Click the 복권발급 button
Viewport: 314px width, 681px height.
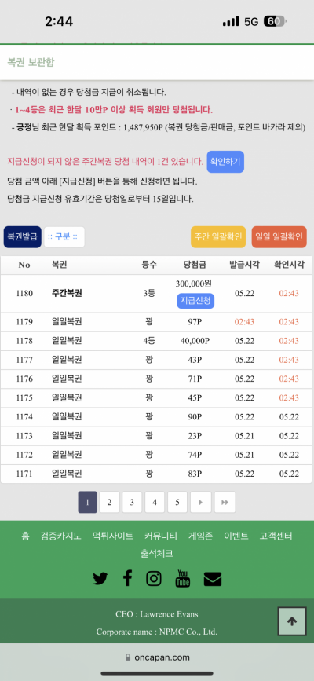(x=23, y=237)
